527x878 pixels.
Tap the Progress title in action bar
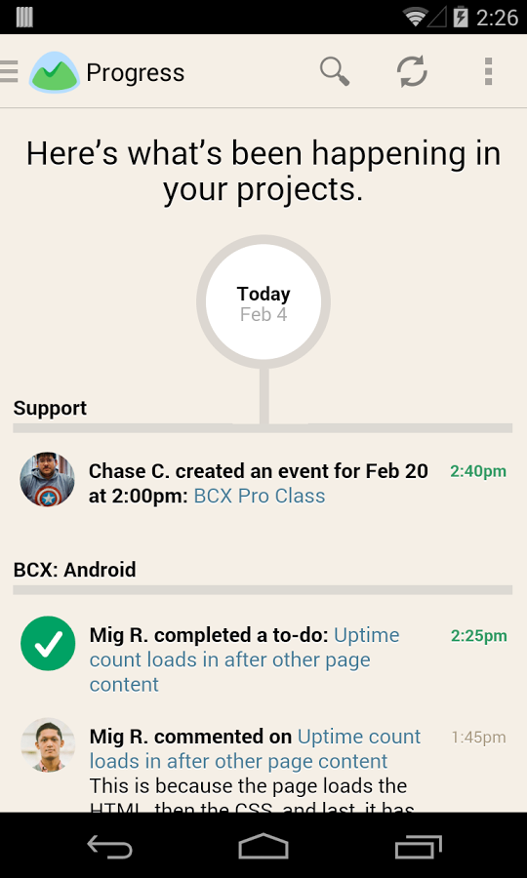pos(136,73)
